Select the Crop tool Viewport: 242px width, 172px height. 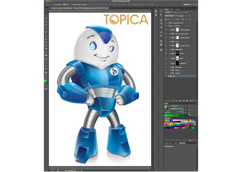click(46, 25)
